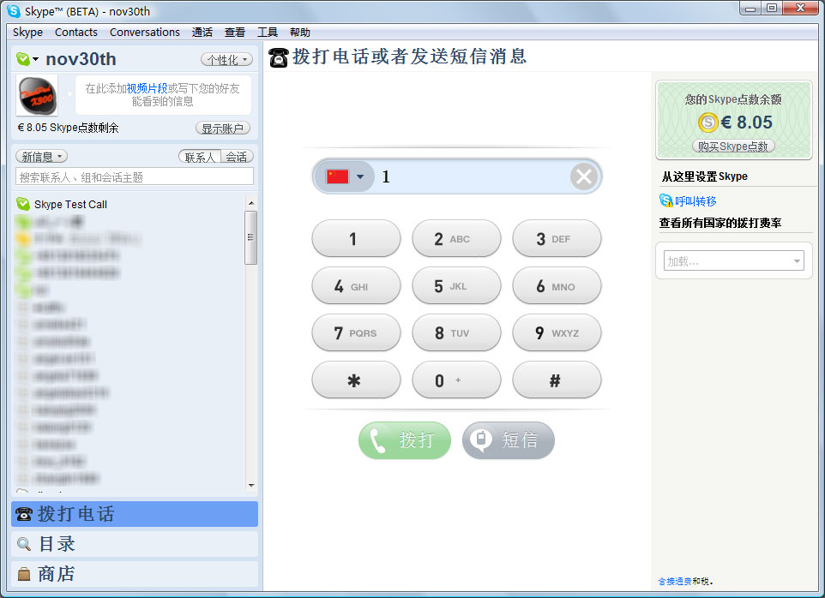Viewport: 825px width, 598px height.
Task: Click the 从这里设置 Skype heading
Action: point(705,176)
